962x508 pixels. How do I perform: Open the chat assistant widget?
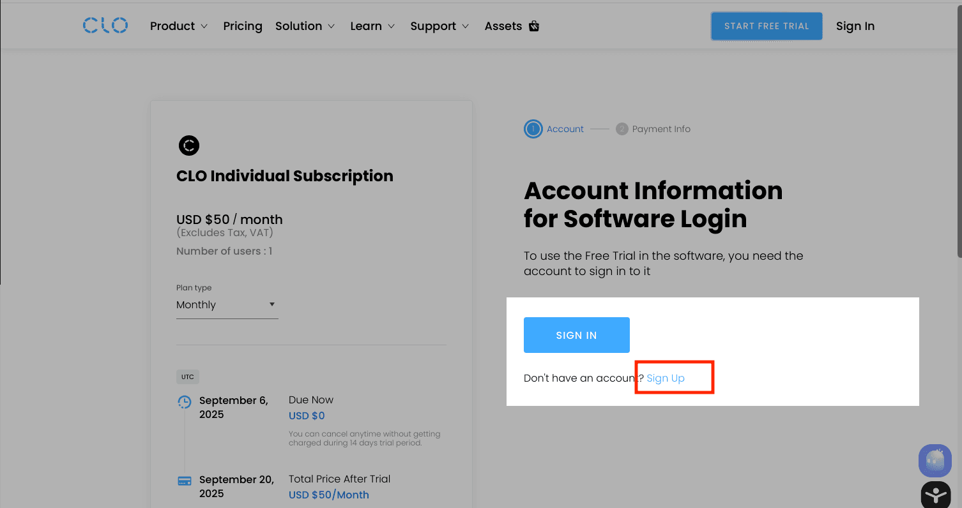coord(935,461)
